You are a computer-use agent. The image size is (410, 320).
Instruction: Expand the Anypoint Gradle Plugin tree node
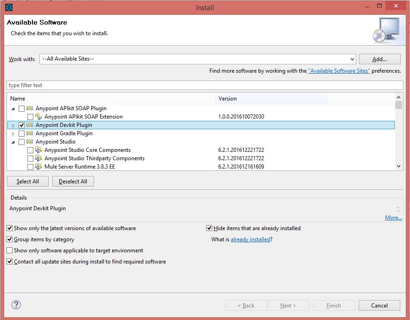point(13,134)
